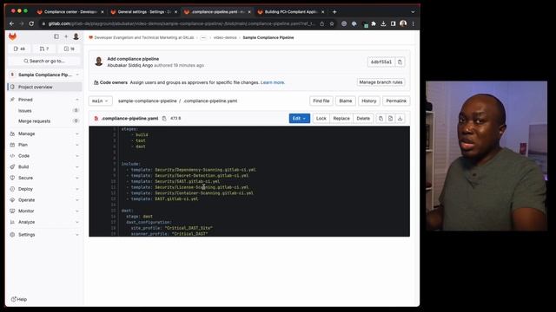The height and width of the screenshot is (312, 556).
Task: Collapse the Pinned section
Action: 77,100
